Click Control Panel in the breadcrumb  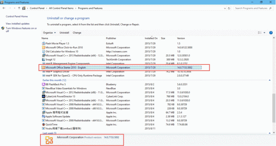click(x=37, y=8)
